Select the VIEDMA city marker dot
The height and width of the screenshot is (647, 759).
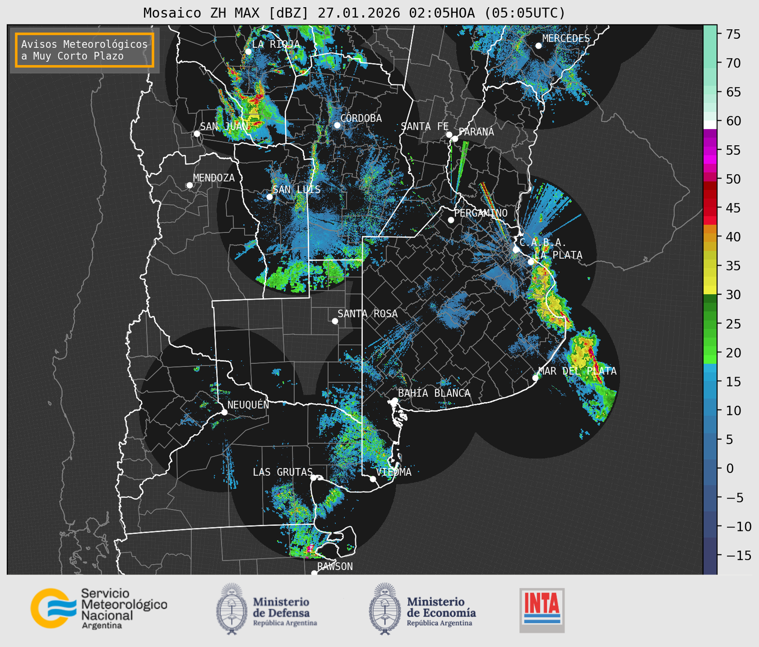pyautogui.click(x=373, y=479)
